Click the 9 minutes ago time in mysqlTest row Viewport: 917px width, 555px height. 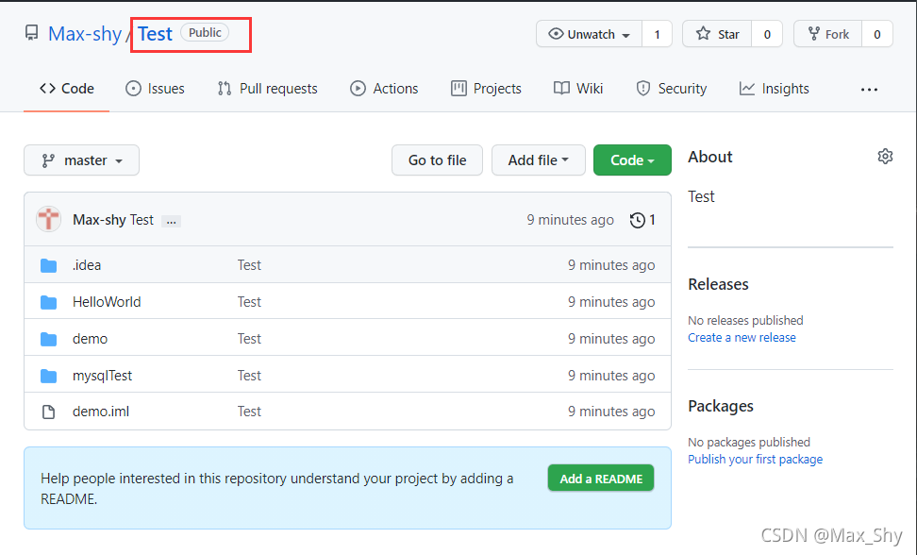pyautogui.click(x=611, y=376)
